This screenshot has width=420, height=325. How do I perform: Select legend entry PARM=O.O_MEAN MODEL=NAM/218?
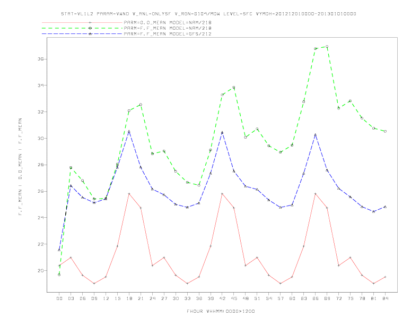pyautogui.click(x=168, y=22)
